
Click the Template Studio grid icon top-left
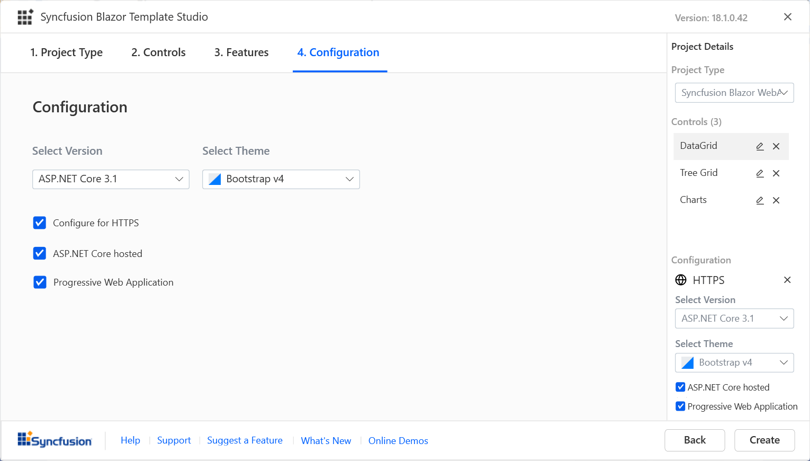(x=25, y=16)
